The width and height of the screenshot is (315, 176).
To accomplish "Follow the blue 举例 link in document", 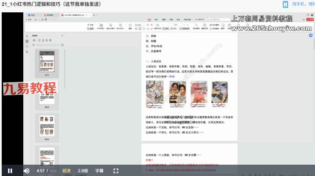I will [172, 77].
